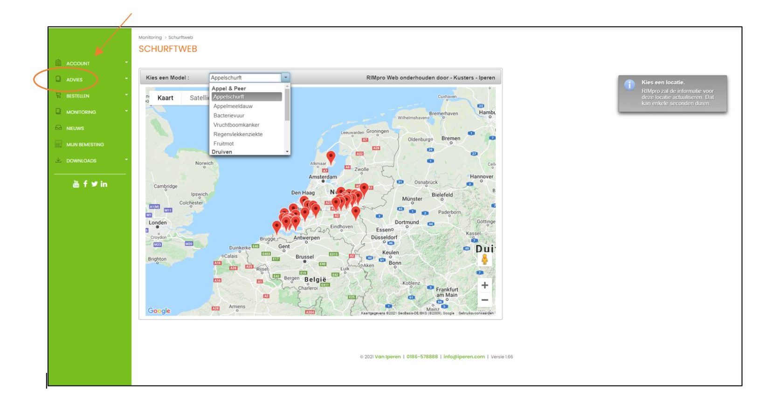Switch to the Kaart map view
Screen dimensions: 780x413
click(x=165, y=98)
